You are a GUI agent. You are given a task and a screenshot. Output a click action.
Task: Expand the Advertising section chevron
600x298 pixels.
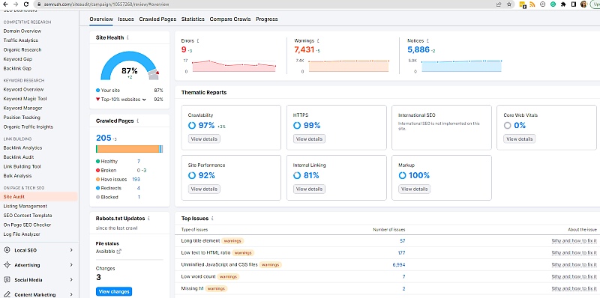pyautogui.click(x=71, y=265)
